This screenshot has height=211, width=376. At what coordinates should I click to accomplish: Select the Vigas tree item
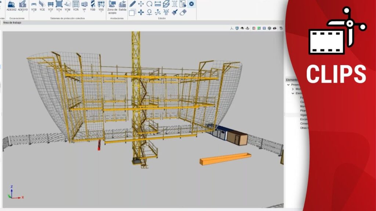[x=303, y=115]
